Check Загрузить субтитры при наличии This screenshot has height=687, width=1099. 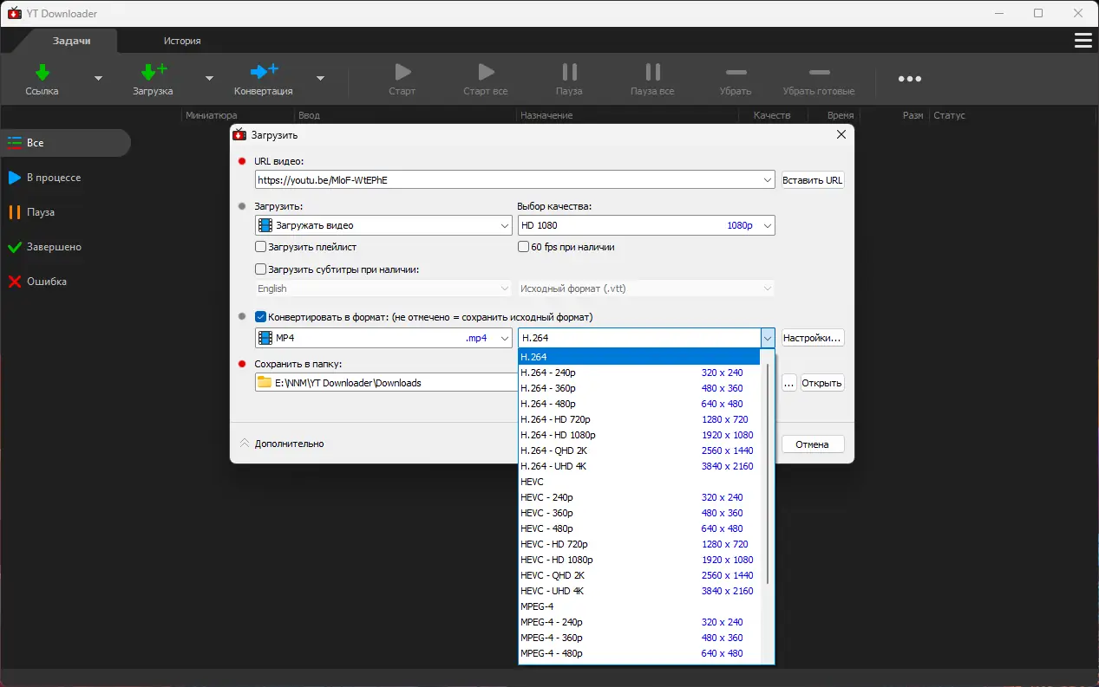point(260,269)
